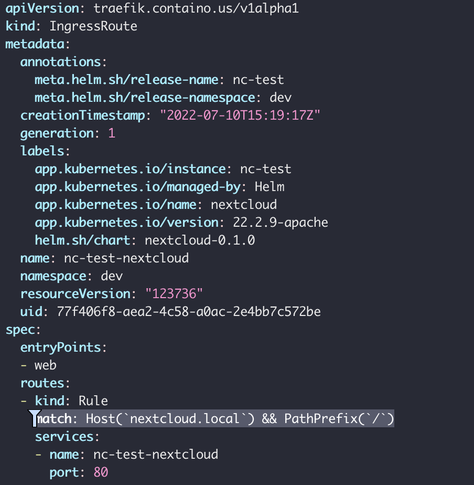This screenshot has height=485, width=474.
Task: Click the highlighted match Host rule line
Action: pyautogui.click(x=214, y=418)
